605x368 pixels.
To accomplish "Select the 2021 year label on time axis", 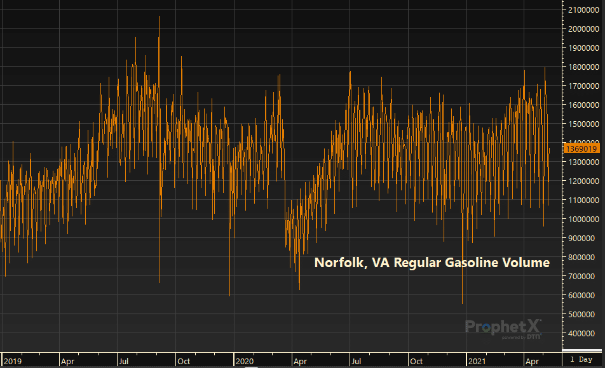I will [477, 361].
